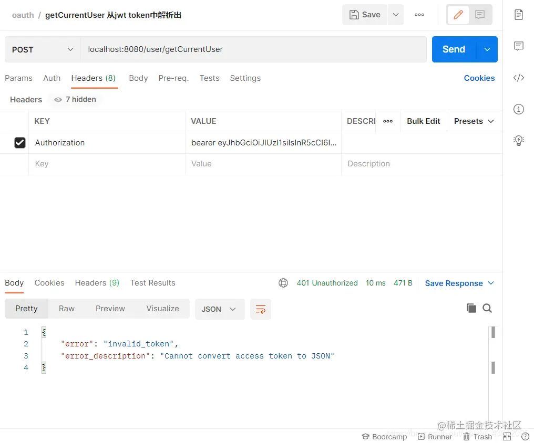The height and width of the screenshot is (443, 534).
Task: Select the Pretty view
Action: [x=26, y=309]
